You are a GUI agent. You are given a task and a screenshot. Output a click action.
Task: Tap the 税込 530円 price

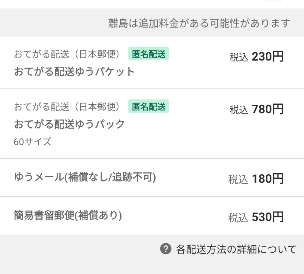(x=256, y=217)
